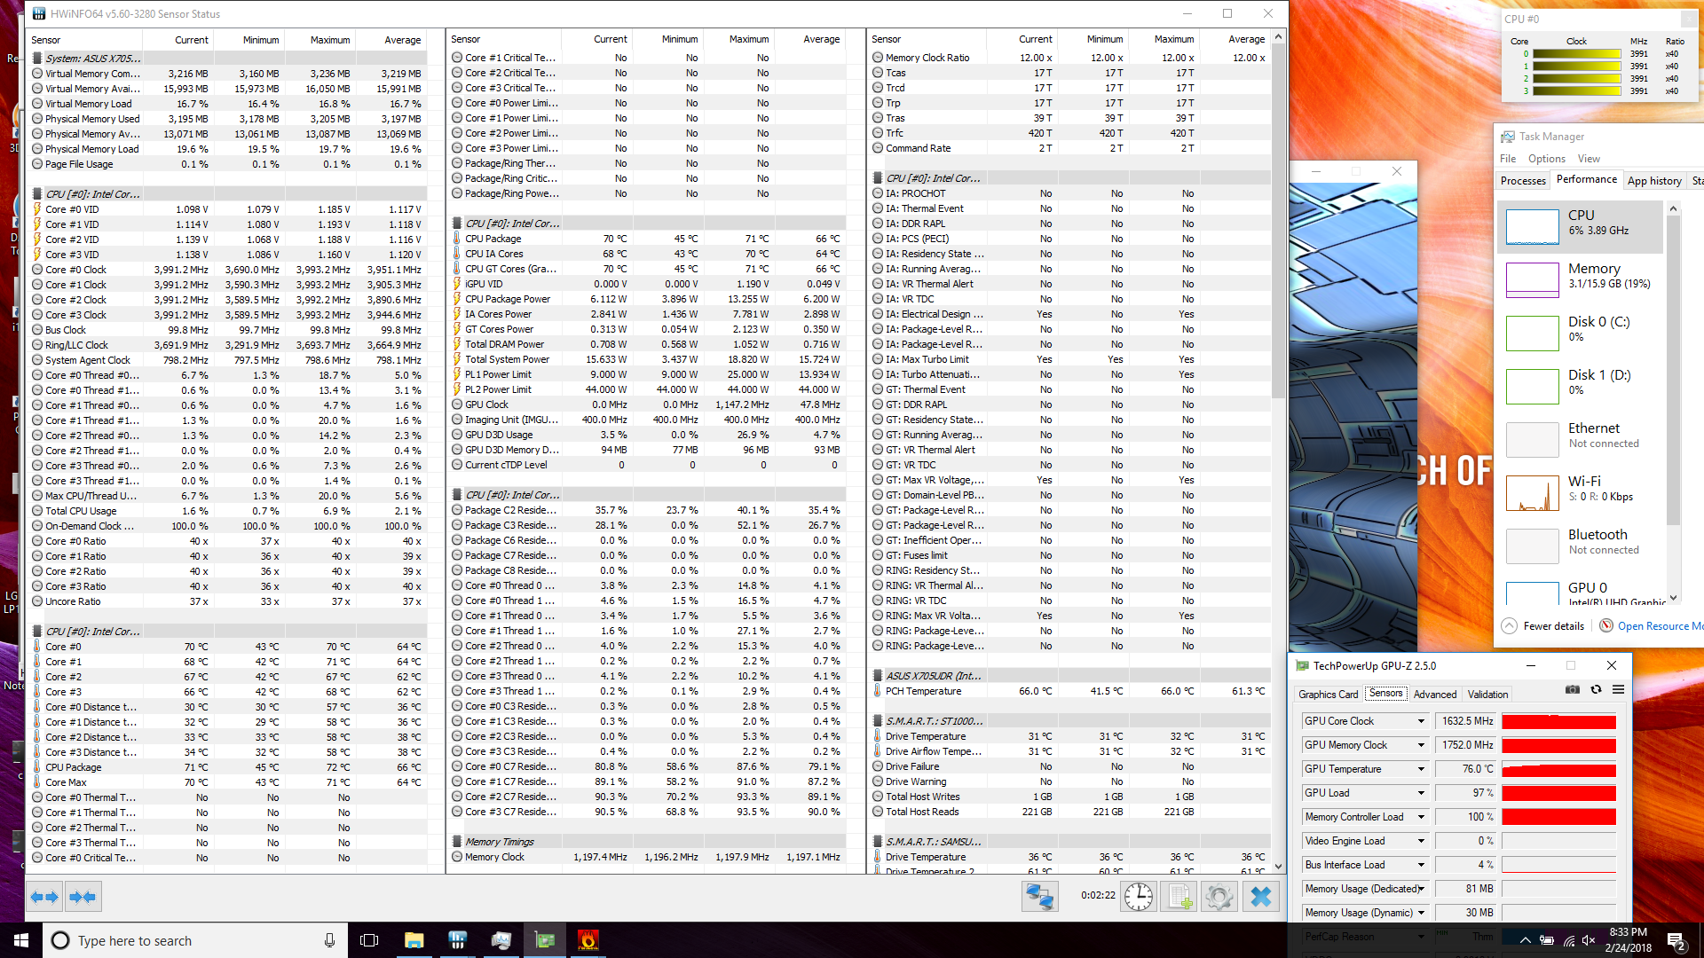This screenshot has width=1704, height=958.
Task: Click the GPU-Z screenshot camera icon
Action: [x=1573, y=690]
